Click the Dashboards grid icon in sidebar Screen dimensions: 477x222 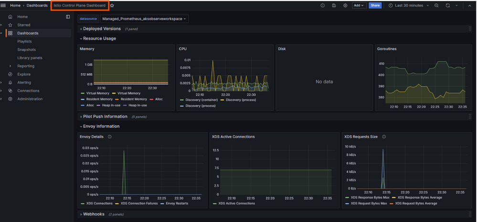pyautogui.click(x=11, y=33)
